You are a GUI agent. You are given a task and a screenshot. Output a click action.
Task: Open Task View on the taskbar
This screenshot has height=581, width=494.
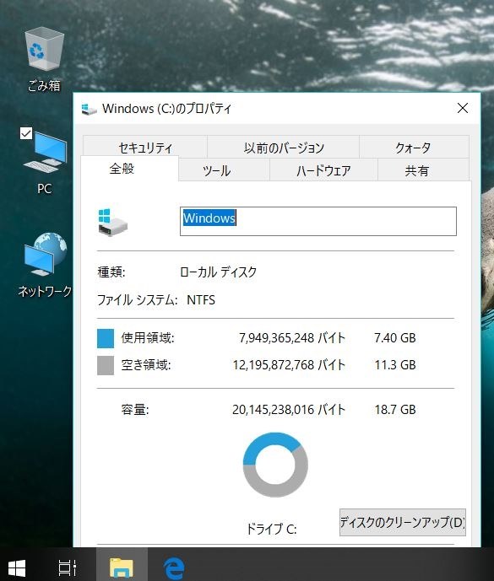[x=68, y=568]
